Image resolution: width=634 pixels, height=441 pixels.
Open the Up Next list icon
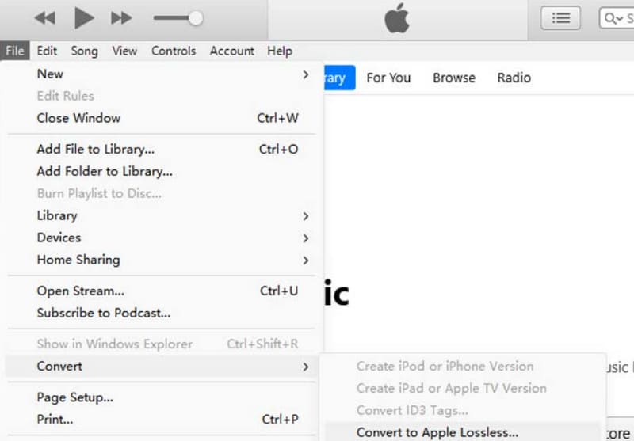pyautogui.click(x=560, y=18)
